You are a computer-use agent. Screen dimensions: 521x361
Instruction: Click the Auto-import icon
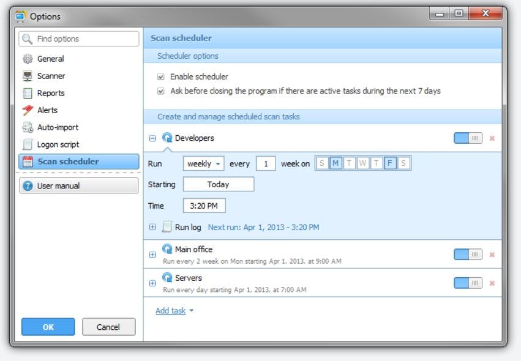(x=28, y=127)
